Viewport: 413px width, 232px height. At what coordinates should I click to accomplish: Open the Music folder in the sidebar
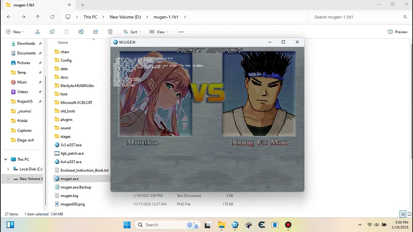[x=22, y=82]
